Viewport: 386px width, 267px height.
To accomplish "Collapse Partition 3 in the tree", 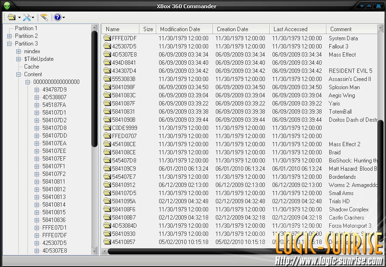I will pos(9,44).
